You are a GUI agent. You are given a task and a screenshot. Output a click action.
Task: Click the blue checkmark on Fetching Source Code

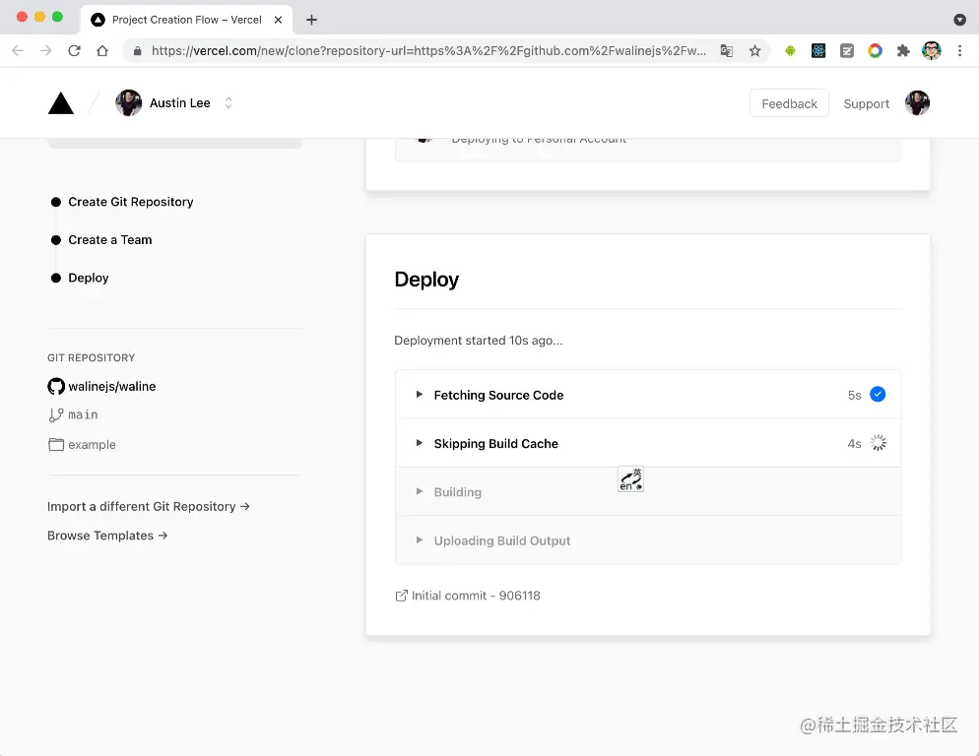tap(878, 395)
